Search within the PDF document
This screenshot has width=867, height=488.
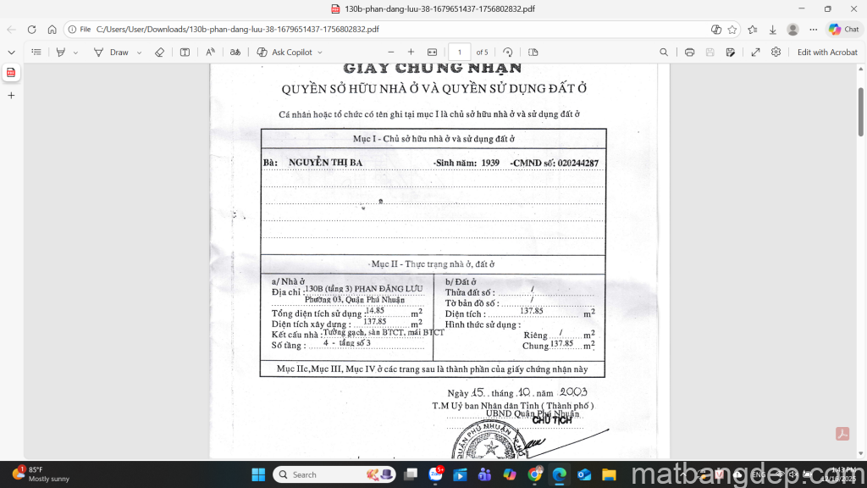click(x=664, y=52)
